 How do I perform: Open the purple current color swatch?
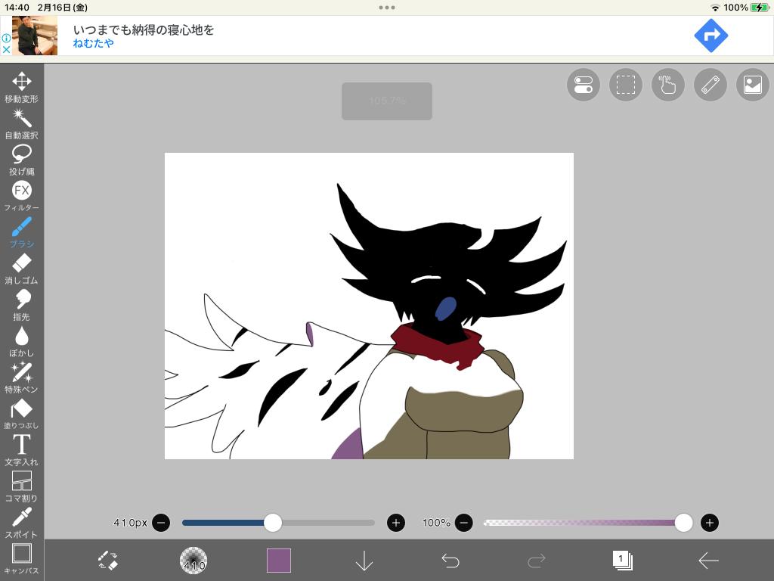278,561
